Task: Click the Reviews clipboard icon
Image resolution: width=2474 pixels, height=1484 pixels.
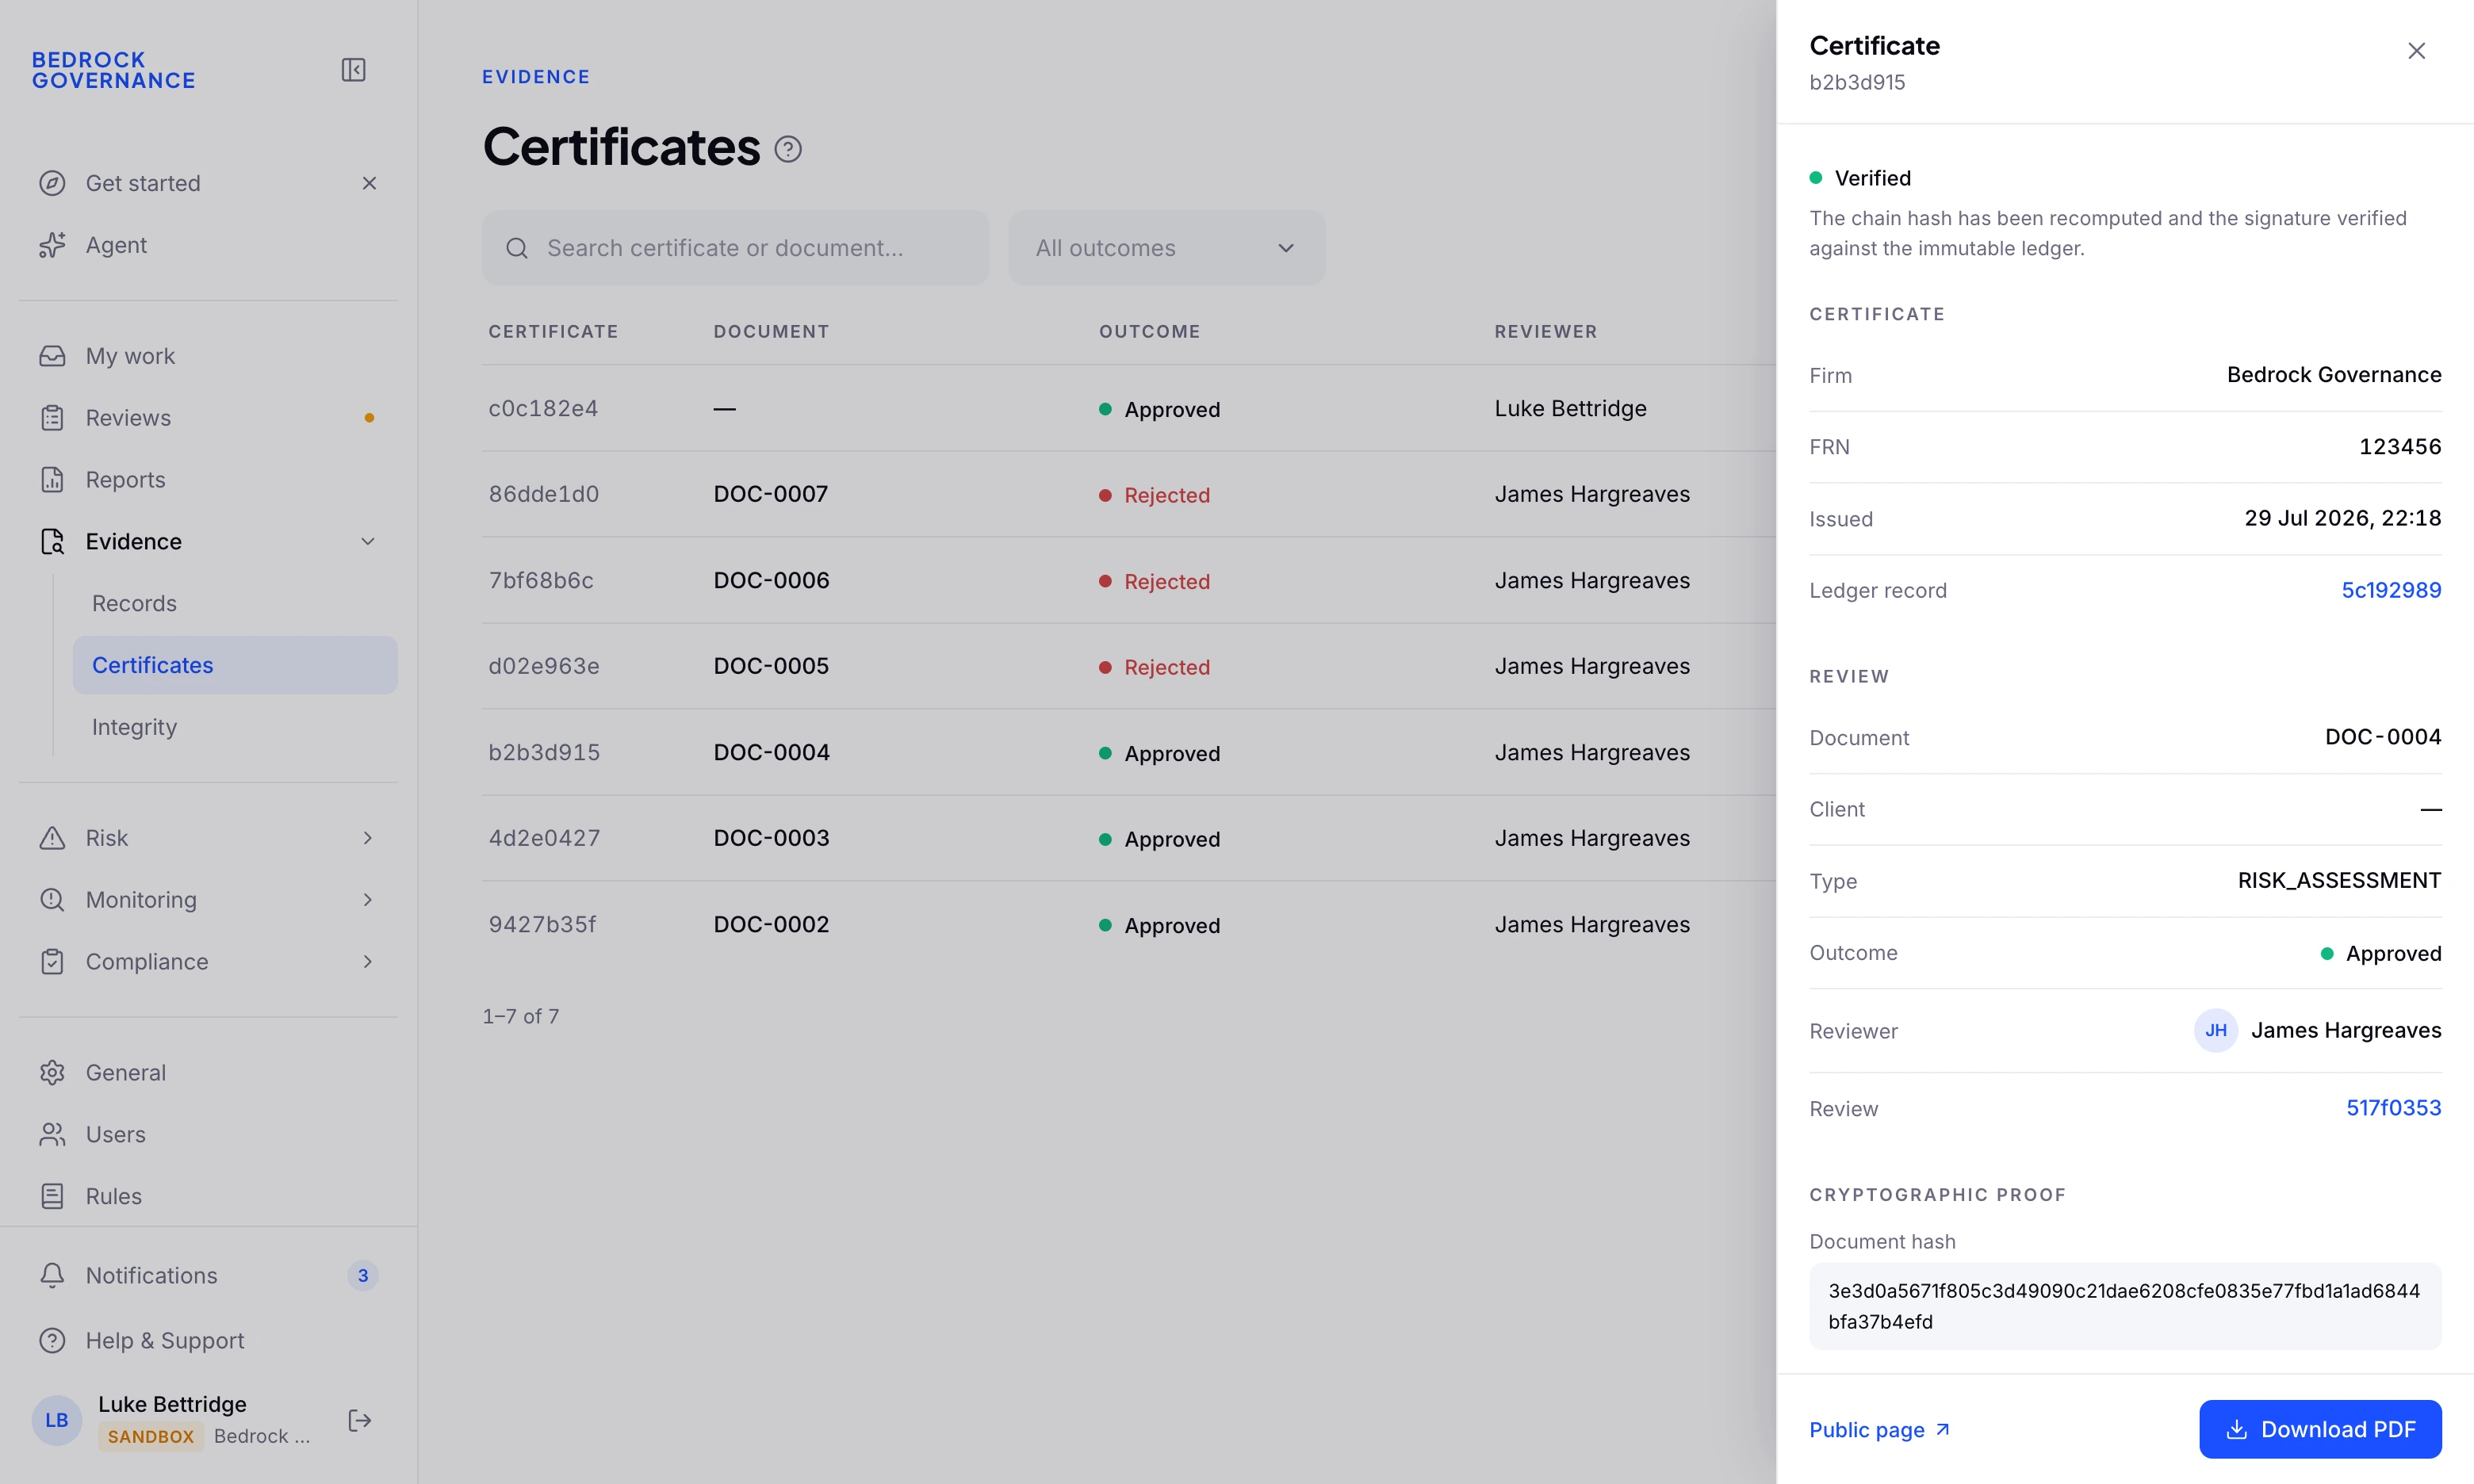Action: tap(52, 418)
